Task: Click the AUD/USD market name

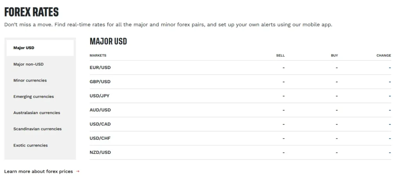Action: [x=100, y=110]
